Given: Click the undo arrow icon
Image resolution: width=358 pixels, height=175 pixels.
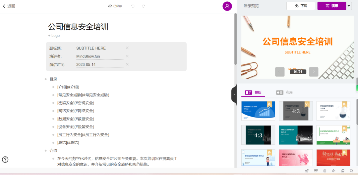Looking at the screenshot, I should 133,6.
